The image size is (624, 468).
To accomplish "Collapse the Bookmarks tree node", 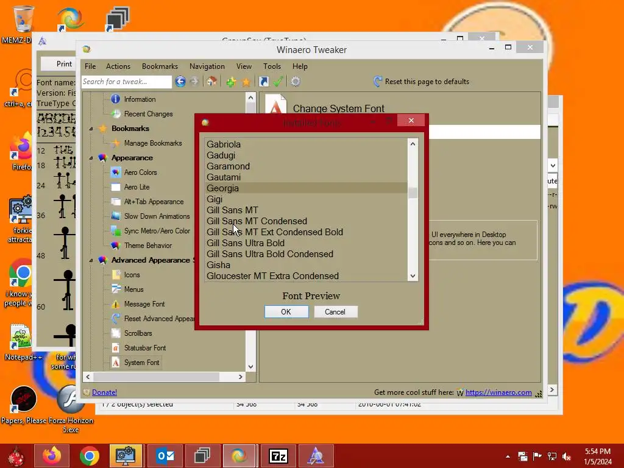I will (x=91, y=129).
